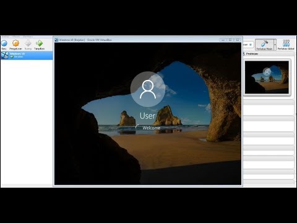Click the Buang discard arrow icon
Screen dimensions: 297x223
(28, 43)
